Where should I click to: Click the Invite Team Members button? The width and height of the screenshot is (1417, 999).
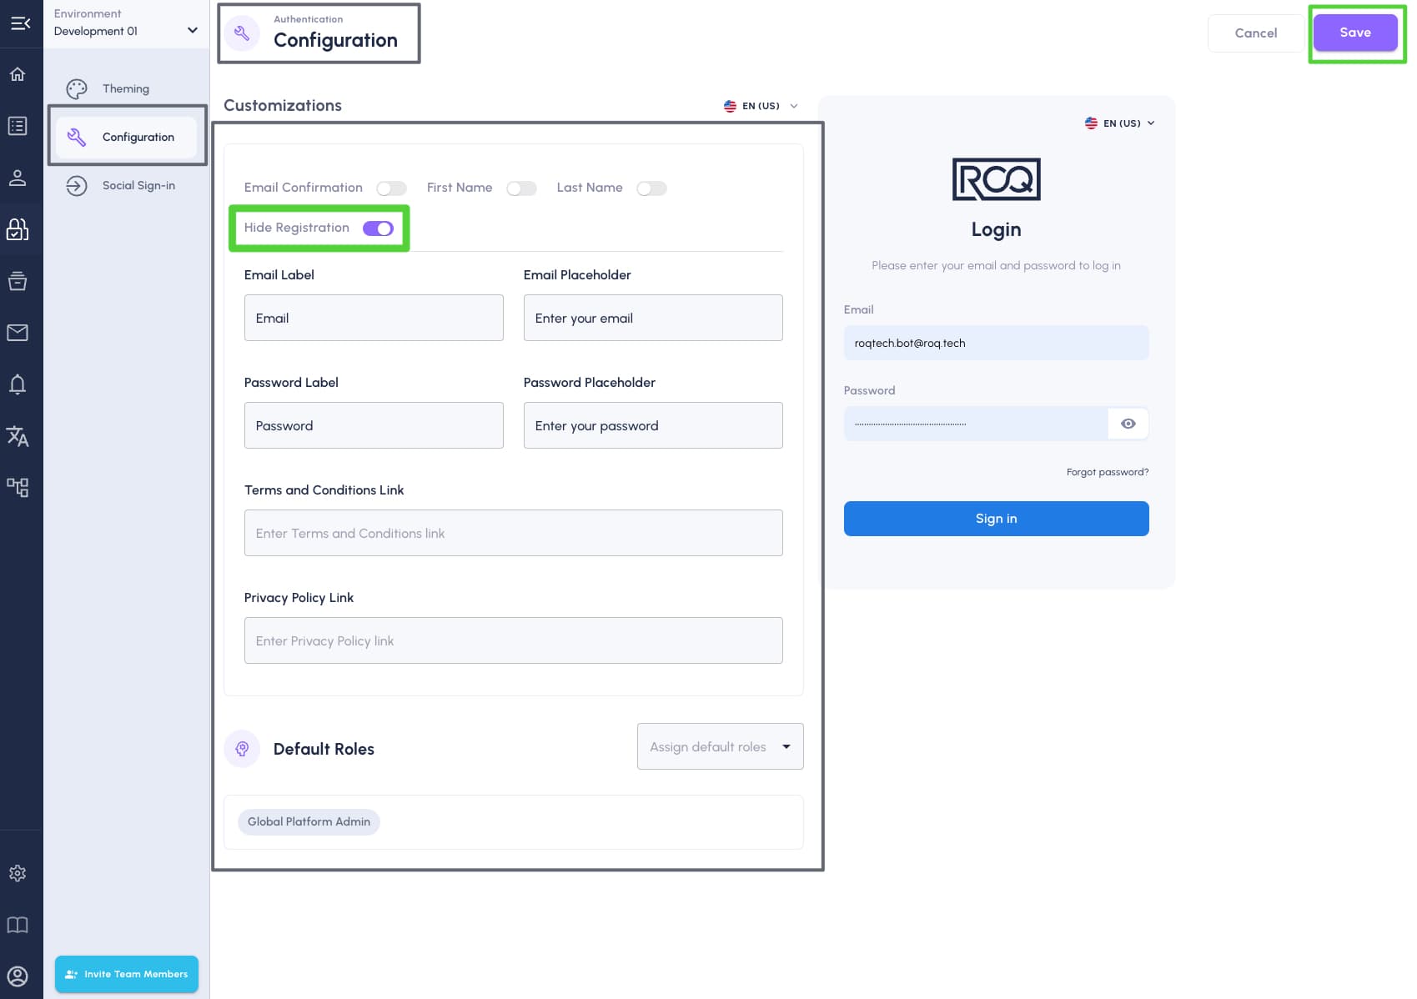point(127,974)
